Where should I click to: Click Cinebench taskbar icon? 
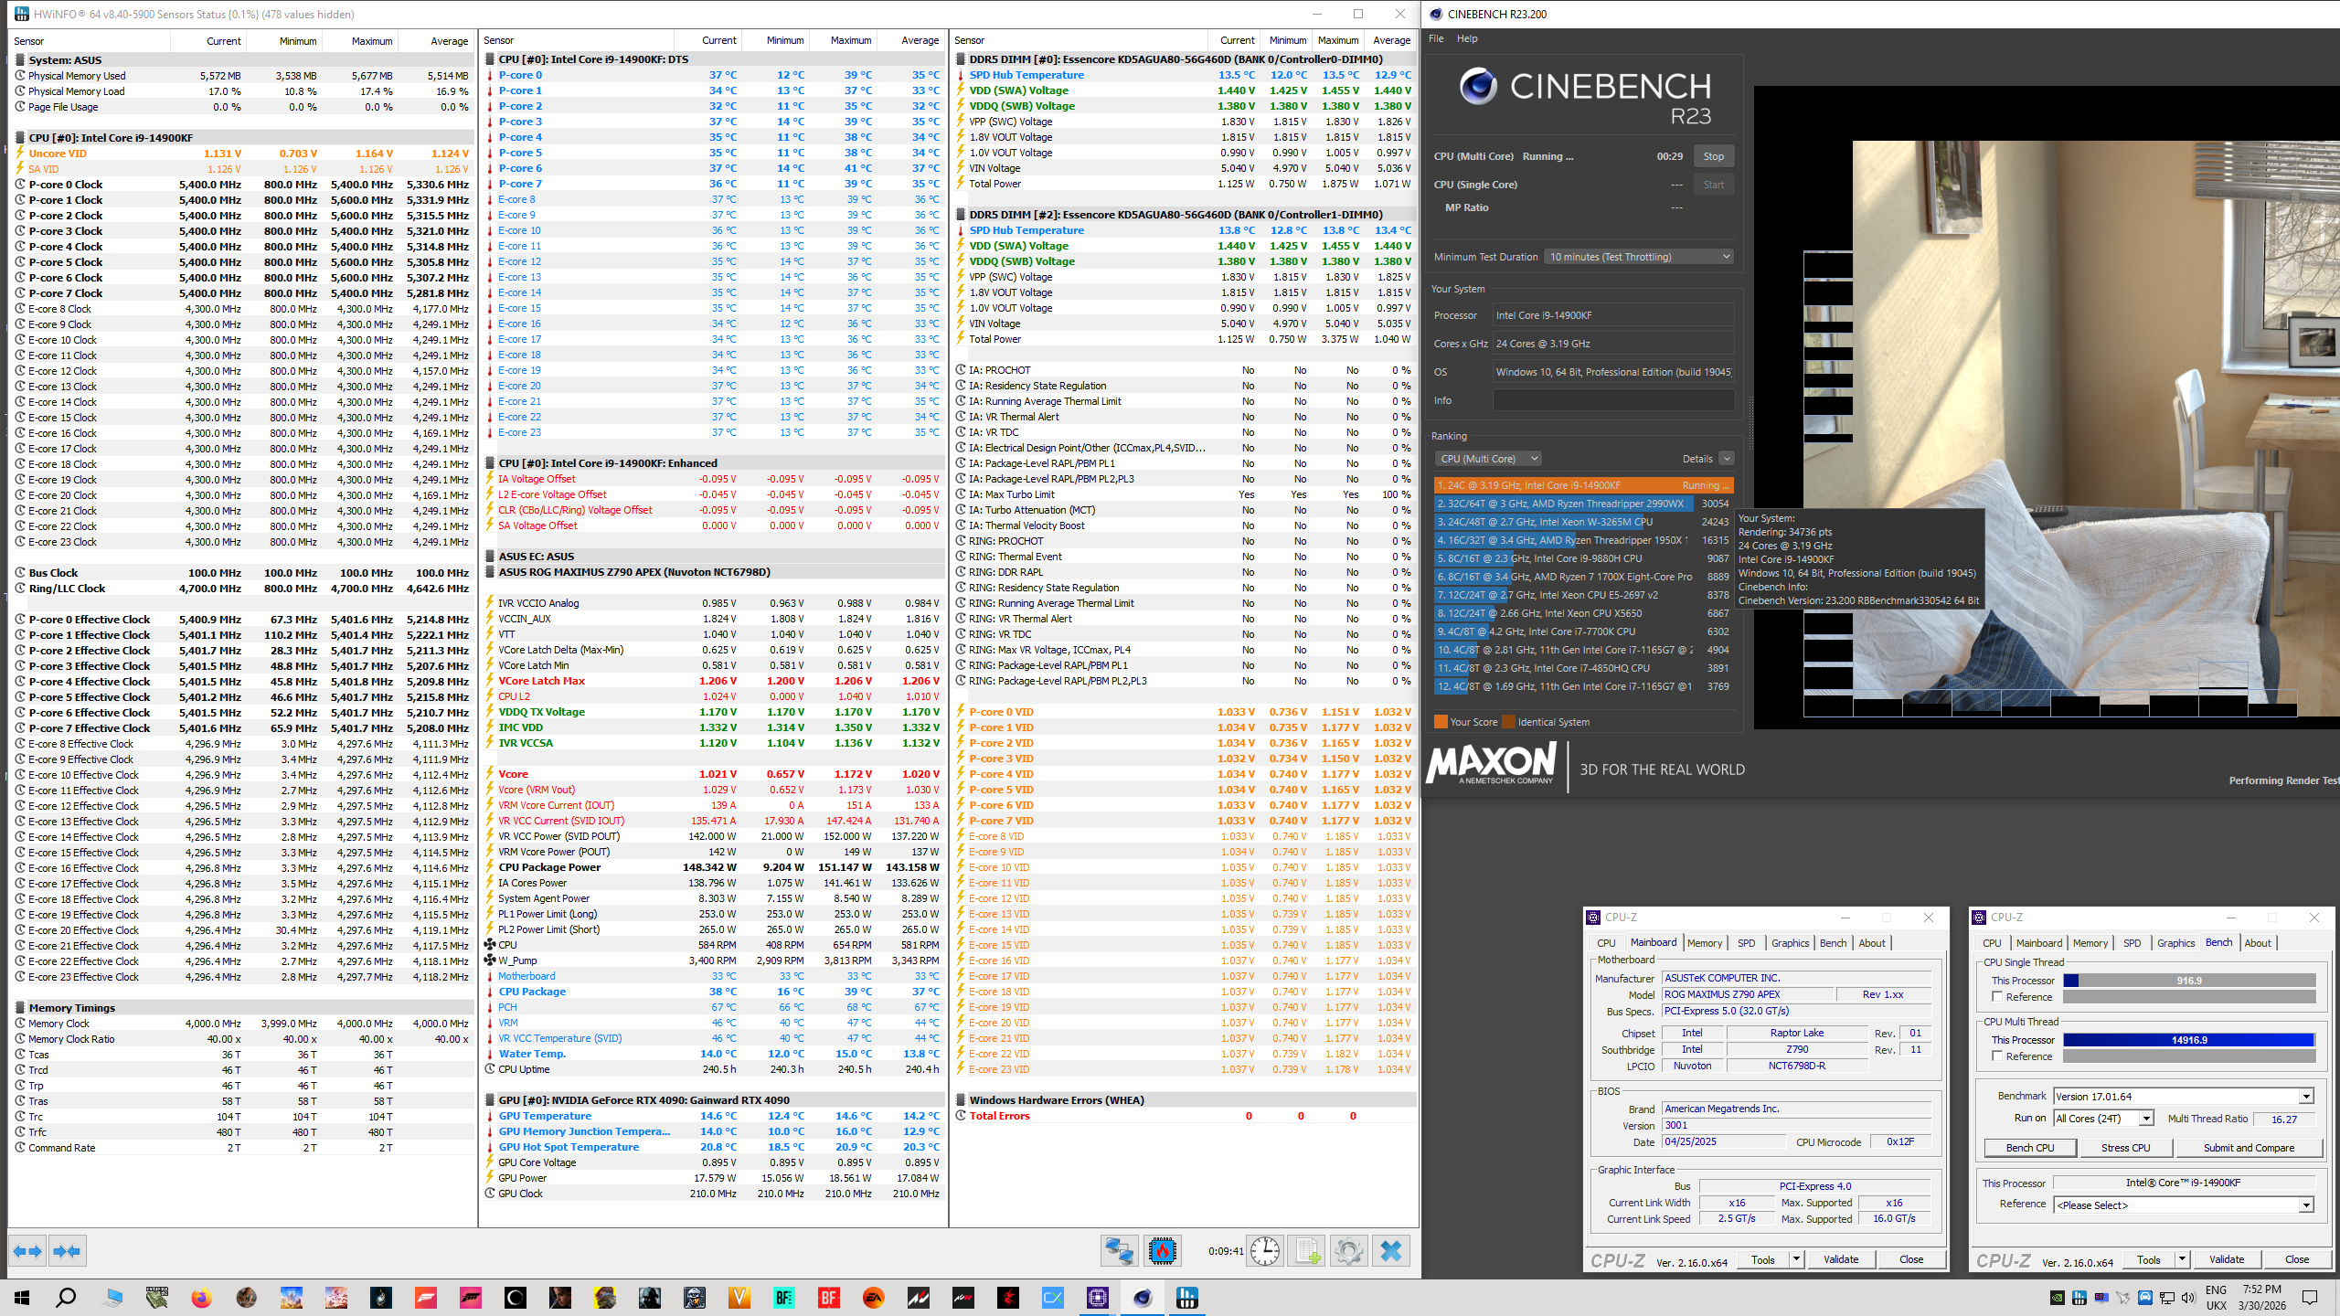coord(1143,1298)
